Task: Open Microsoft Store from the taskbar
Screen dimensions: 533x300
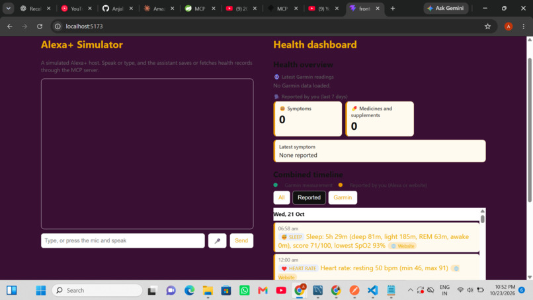Action: [226, 291]
